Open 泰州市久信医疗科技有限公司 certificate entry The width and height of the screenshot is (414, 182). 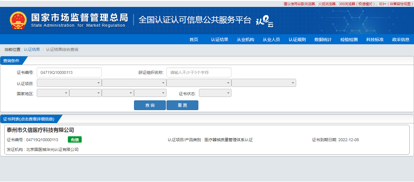click(41, 130)
